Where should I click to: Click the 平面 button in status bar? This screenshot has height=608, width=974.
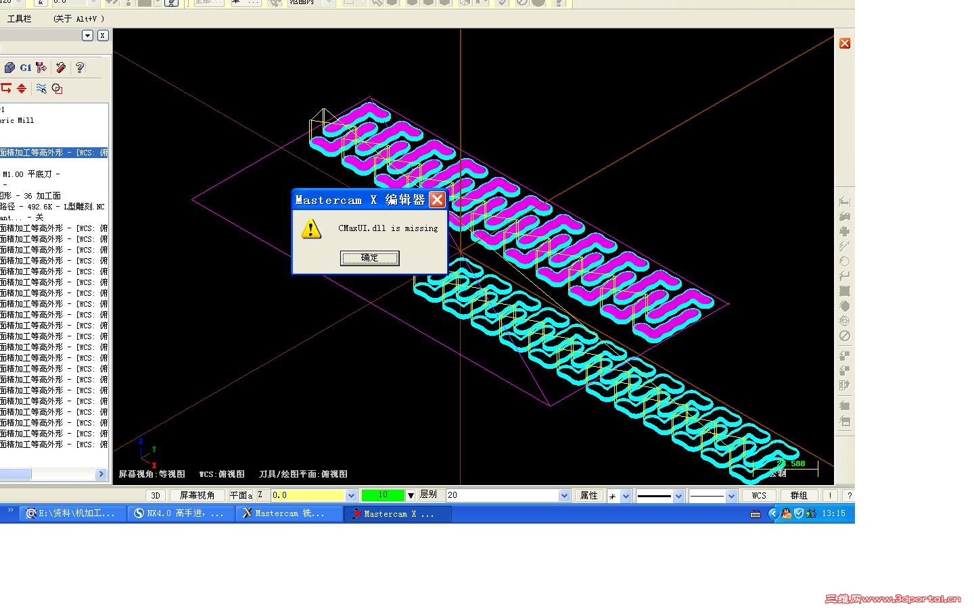(x=240, y=495)
